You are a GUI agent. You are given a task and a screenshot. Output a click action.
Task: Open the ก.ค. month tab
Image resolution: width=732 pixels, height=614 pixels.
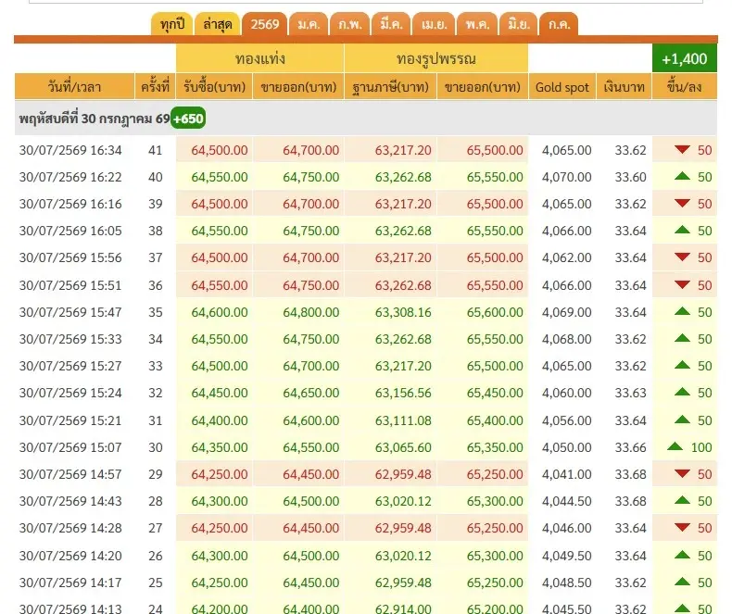[x=559, y=24]
